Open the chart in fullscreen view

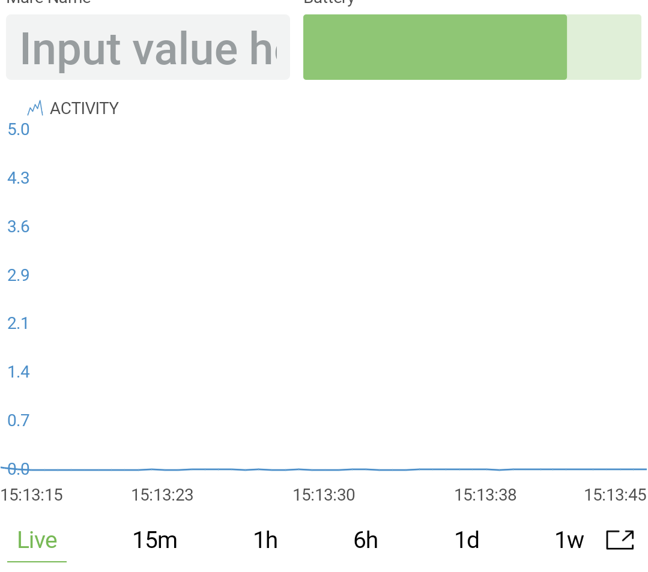tap(620, 540)
